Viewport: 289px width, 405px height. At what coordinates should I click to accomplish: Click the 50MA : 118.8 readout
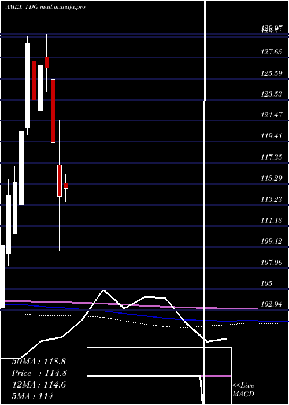pyautogui.click(x=39, y=362)
